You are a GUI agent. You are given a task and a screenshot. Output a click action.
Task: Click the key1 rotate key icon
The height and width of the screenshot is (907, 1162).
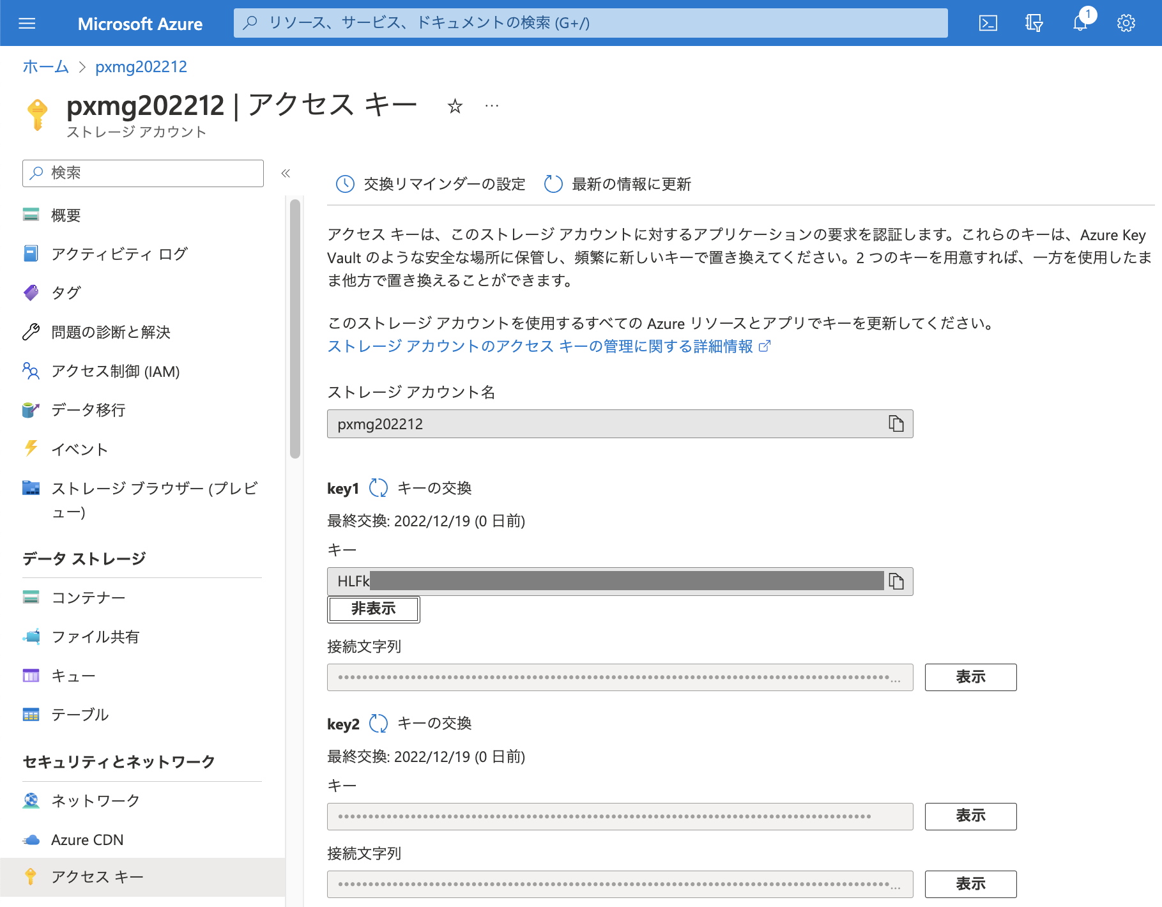tap(378, 488)
